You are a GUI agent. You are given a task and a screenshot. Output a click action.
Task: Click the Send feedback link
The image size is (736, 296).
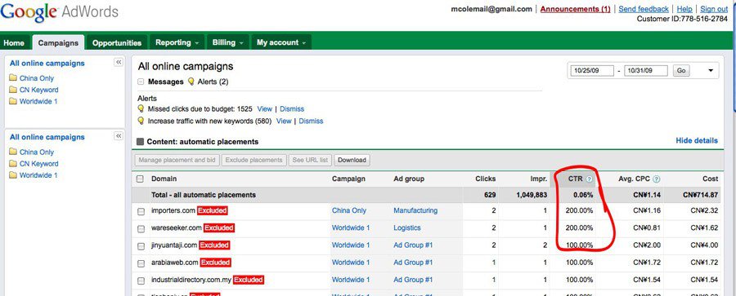[644, 9]
